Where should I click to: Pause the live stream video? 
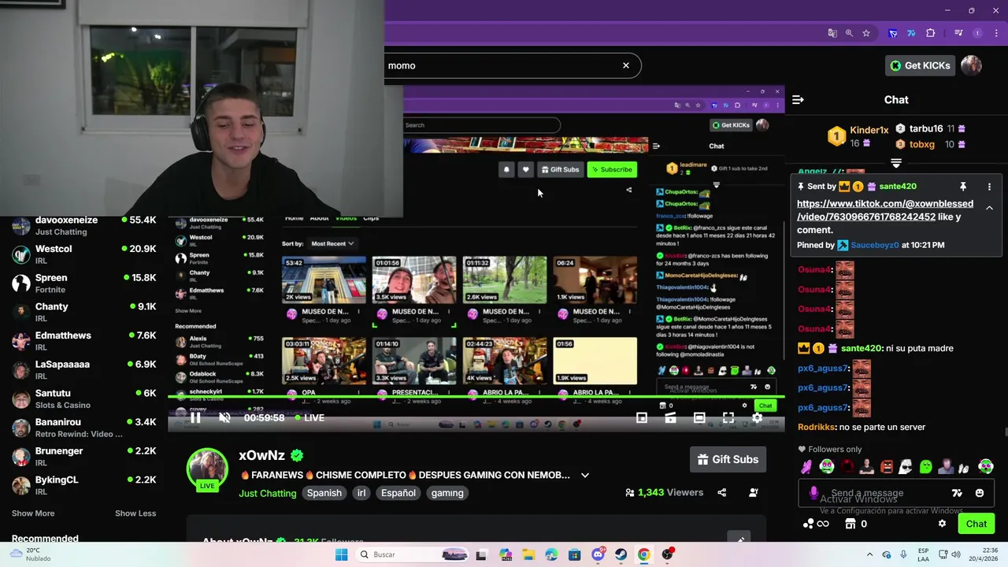pos(195,417)
